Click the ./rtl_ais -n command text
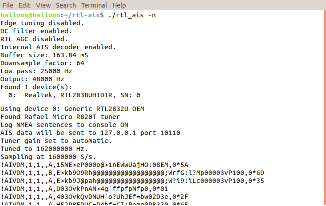Image resolution: width=326 pixels, height=206 pixels. pyautogui.click(x=132, y=16)
